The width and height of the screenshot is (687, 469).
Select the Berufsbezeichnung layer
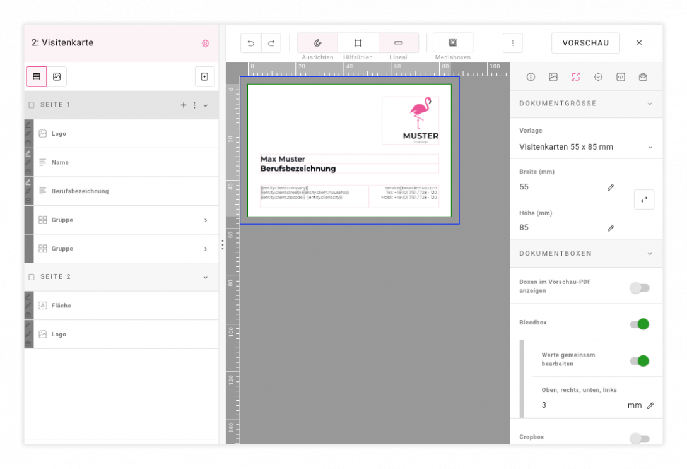pyautogui.click(x=80, y=191)
